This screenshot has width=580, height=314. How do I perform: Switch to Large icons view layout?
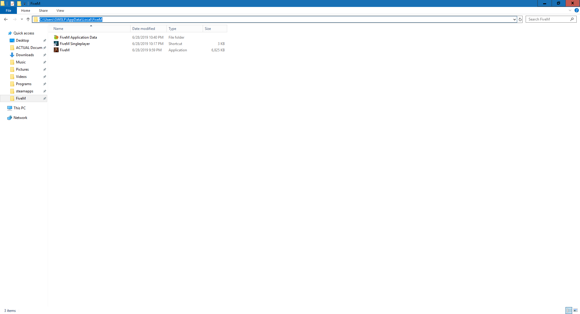575,310
